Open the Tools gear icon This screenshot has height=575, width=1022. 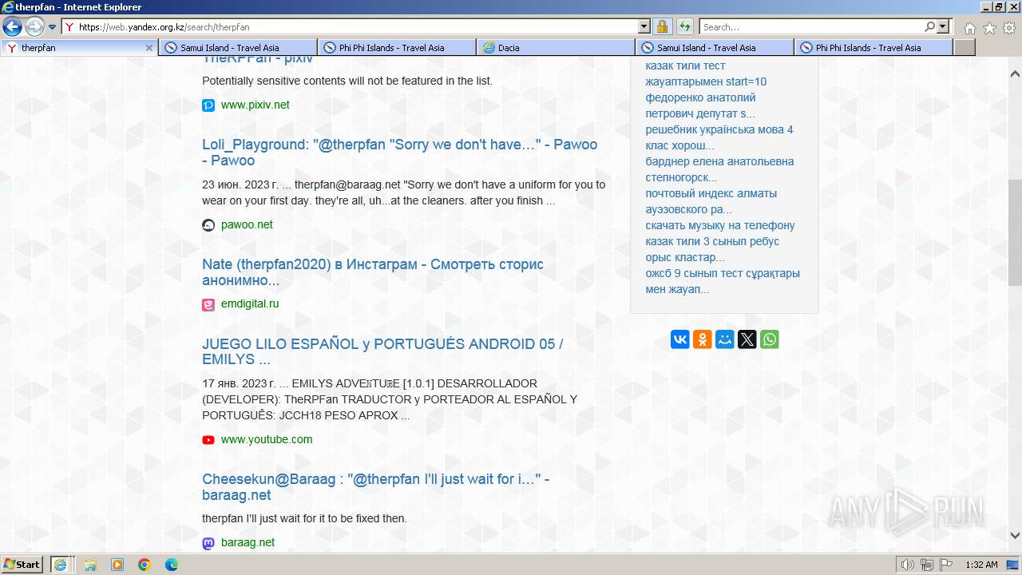[x=1009, y=28]
